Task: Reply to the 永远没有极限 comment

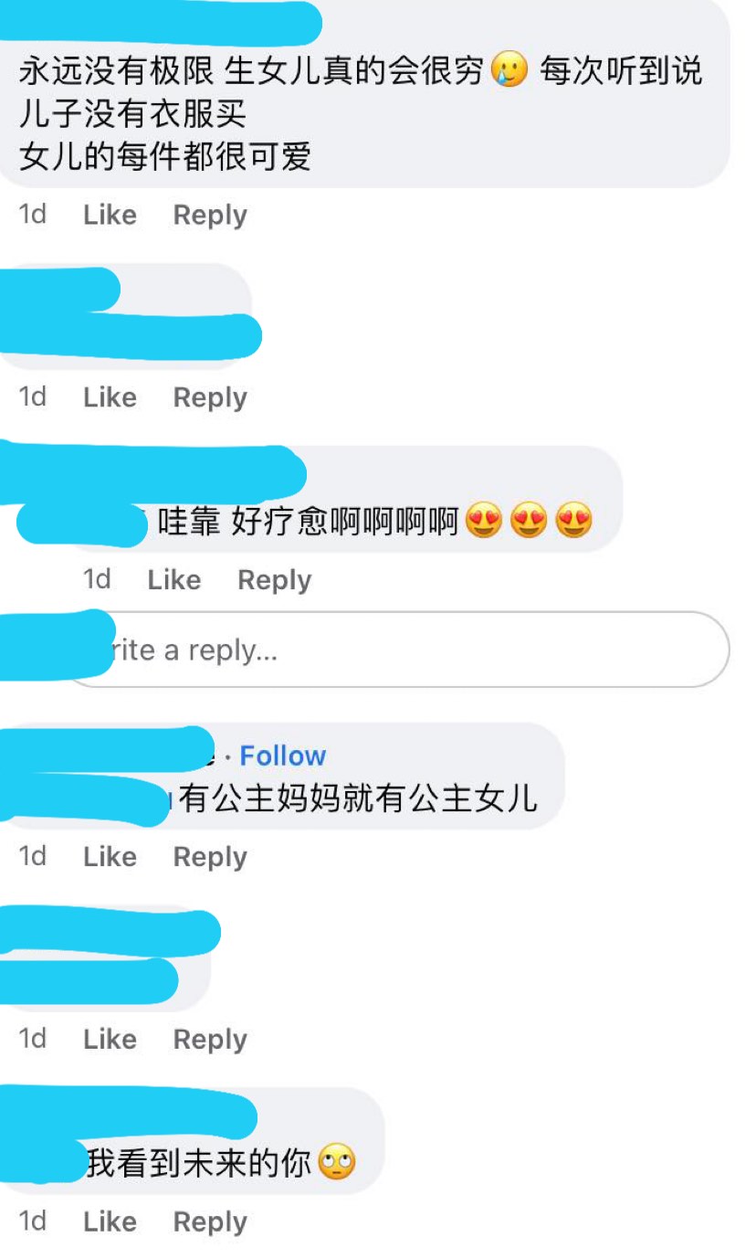Action: coord(210,216)
